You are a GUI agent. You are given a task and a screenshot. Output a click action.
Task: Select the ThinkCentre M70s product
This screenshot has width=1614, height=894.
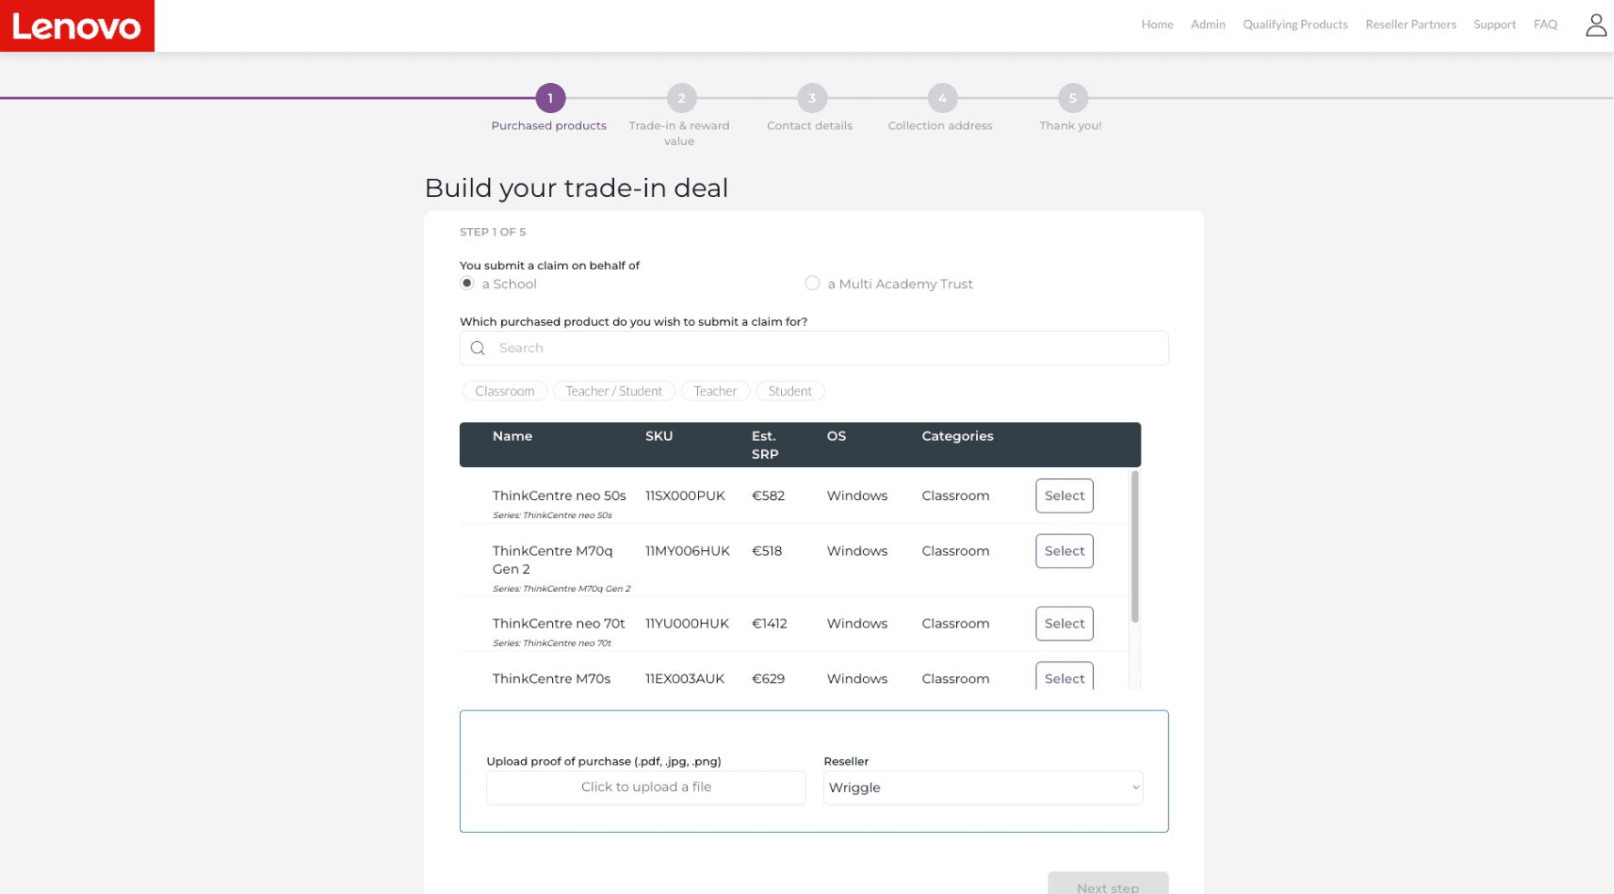1064,676
